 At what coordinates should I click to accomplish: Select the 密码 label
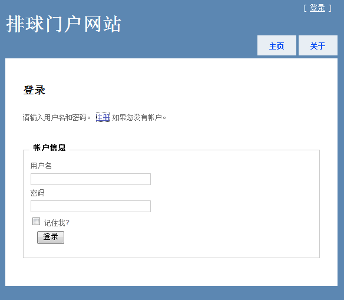click(x=37, y=193)
